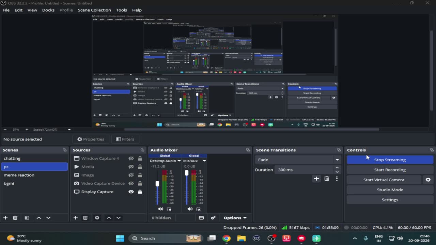Click Stop Streaming button
Image resolution: width=436 pixels, height=245 pixels.
click(x=390, y=160)
